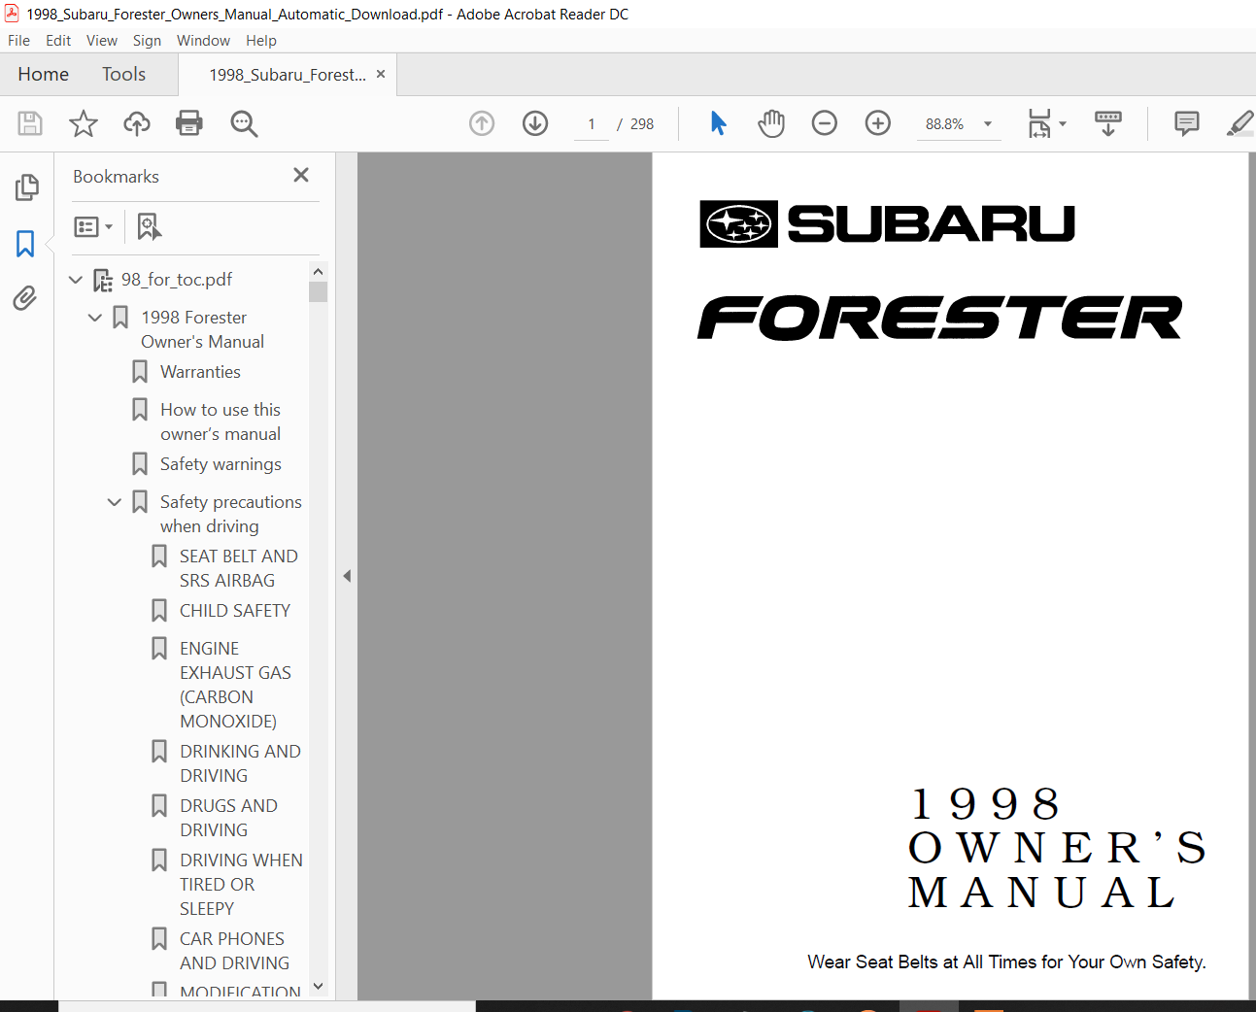This screenshot has height=1012, width=1256.
Task: Jump to Safety warnings bookmark
Action: click(x=221, y=464)
